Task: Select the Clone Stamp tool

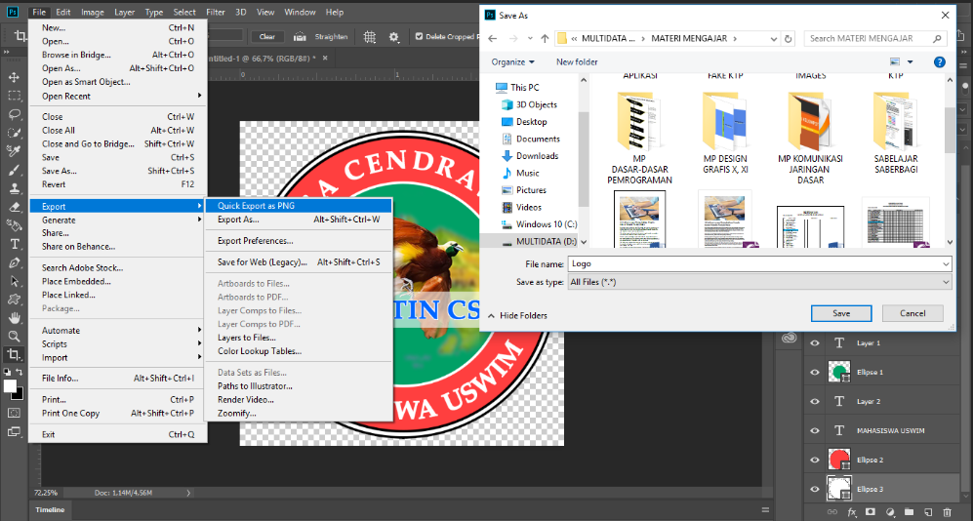Action: 14,188
